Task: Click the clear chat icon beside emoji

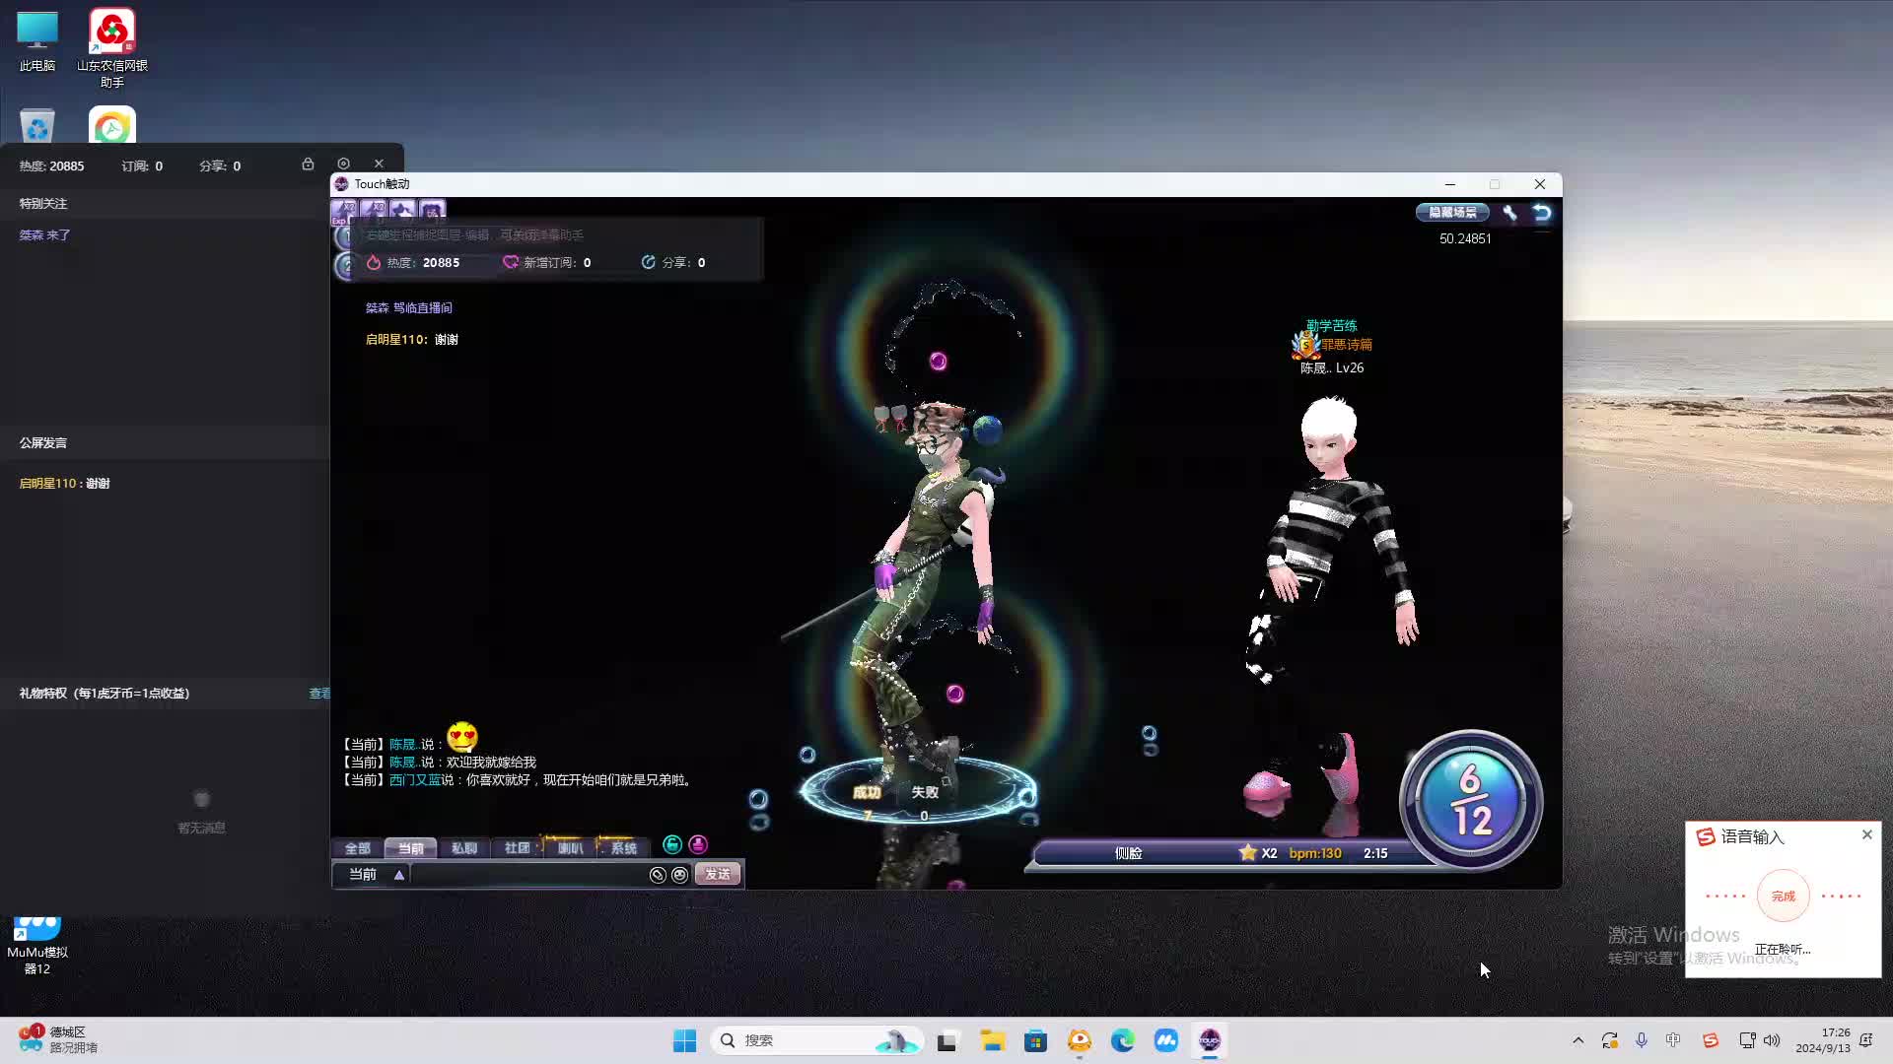Action: [x=658, y=875]
